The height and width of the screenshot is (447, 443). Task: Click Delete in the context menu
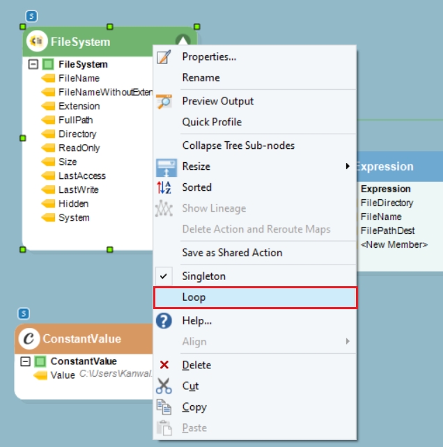coord(255,365)
